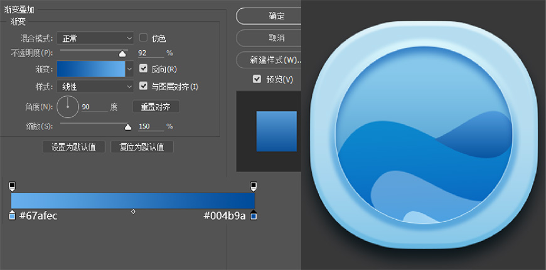This screenshot has width=546, height=270.
Task: Select the right opacity stop above gradient bar
Action: (254, 186)
